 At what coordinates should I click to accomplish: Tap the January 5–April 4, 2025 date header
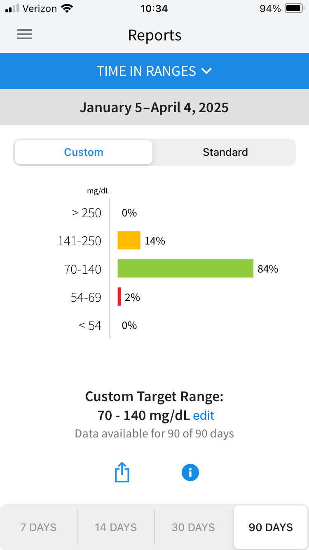(154, 107)
